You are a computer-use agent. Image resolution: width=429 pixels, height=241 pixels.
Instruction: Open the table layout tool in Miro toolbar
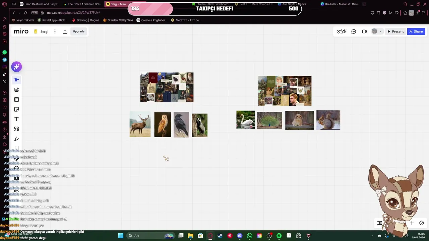[16, 99]
